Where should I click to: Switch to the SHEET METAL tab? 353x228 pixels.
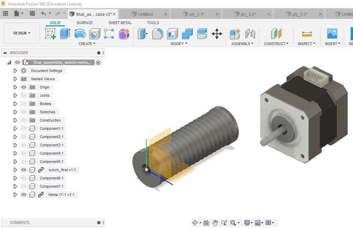120,23
